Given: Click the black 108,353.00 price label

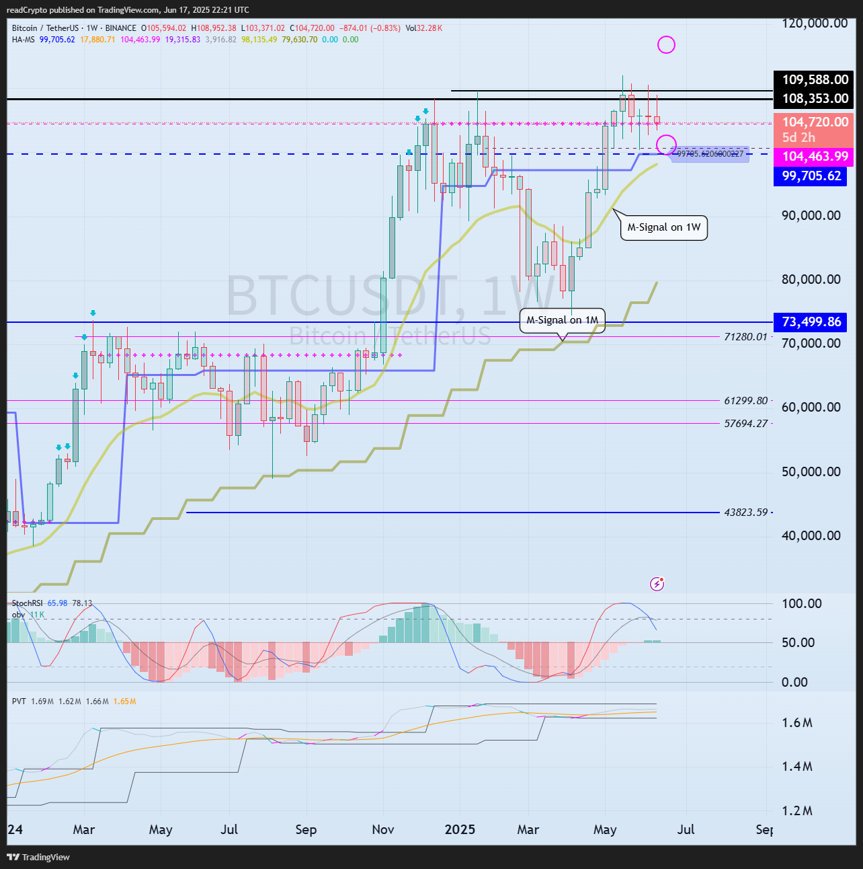Looking at the screenshot, I should (815, 98).
